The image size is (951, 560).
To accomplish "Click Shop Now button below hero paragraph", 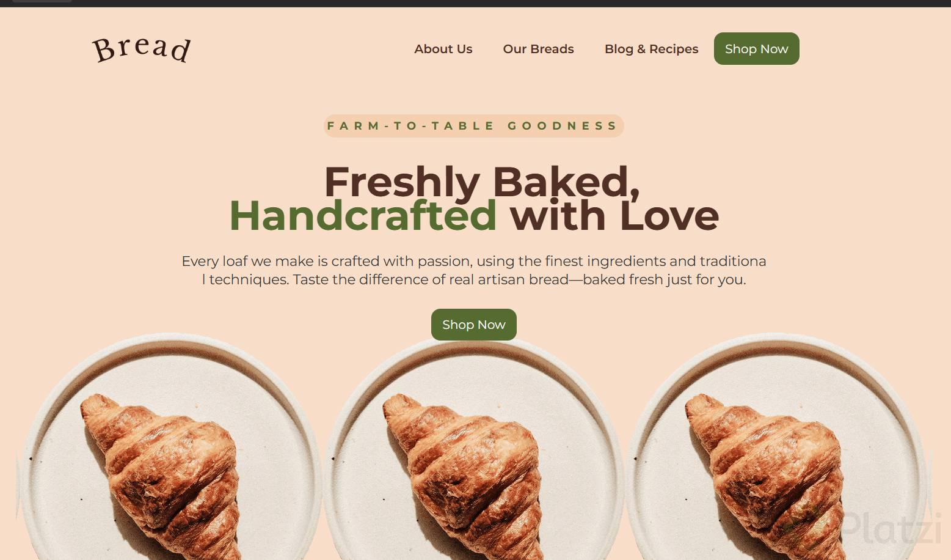I will tap(474, 325).
